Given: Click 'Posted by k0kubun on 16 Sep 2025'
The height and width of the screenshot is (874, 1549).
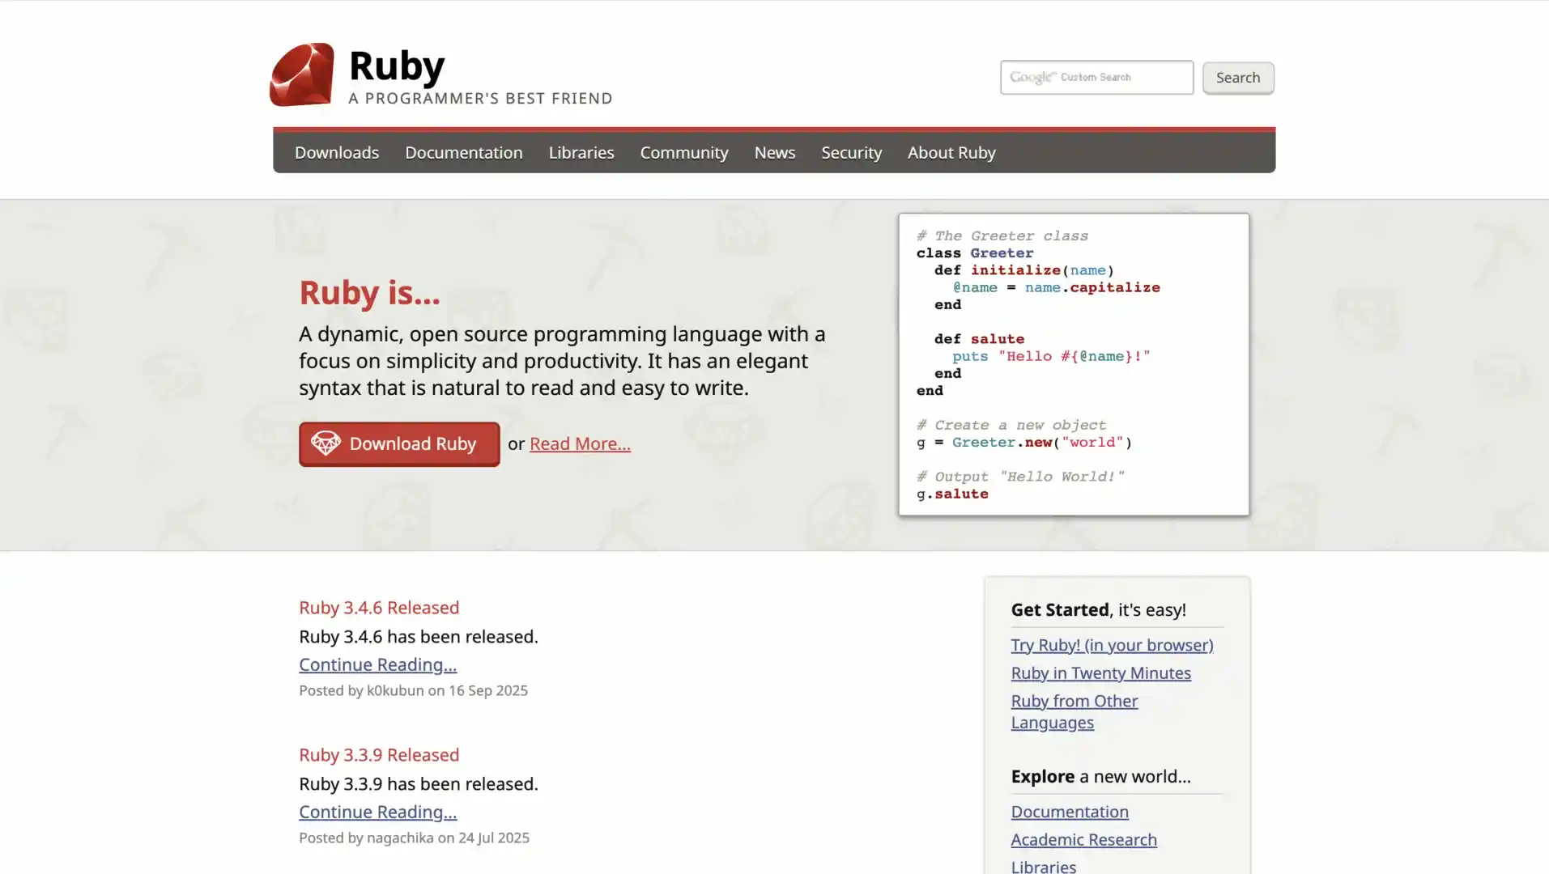Looking at the screenshot, I should point(413,690).
